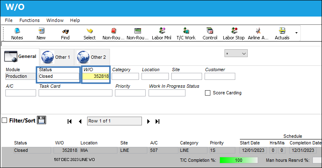The height and width of the screenshot is (168, 322).
Task: Switch to the Other 1 tab
Action: (56, 57)
